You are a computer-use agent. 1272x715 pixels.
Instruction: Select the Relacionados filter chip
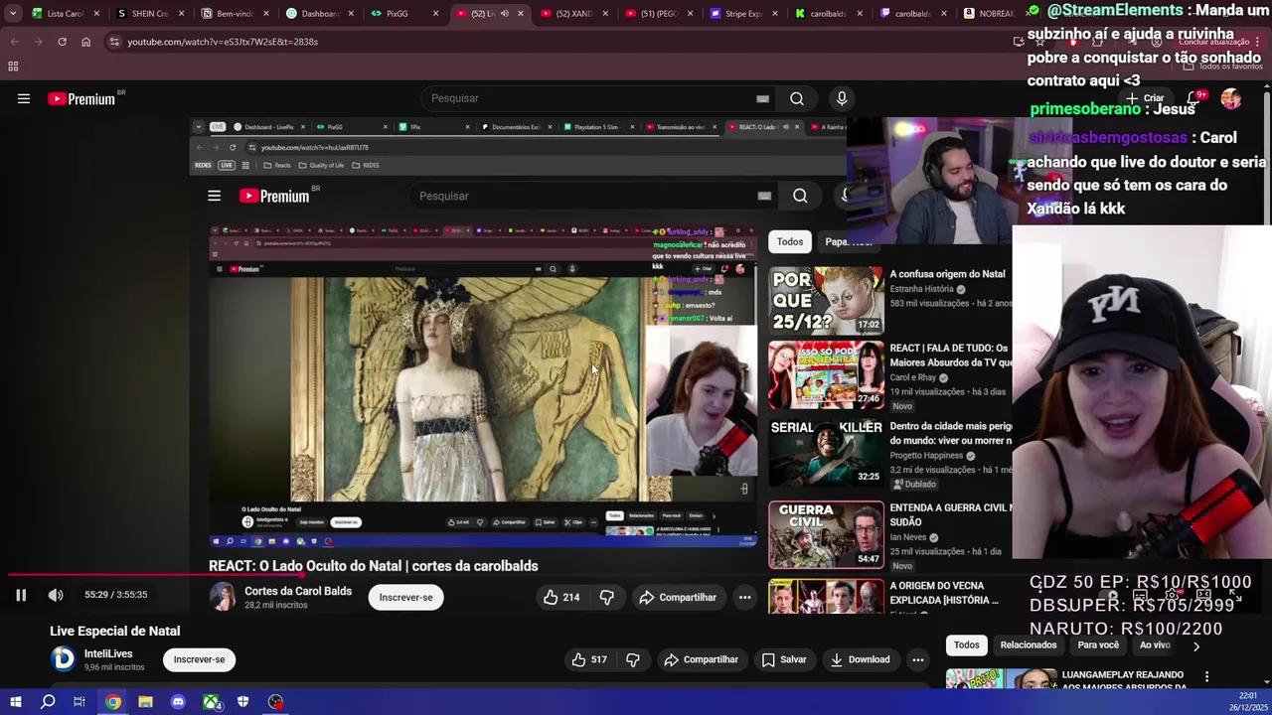[x=1029, y=645]
